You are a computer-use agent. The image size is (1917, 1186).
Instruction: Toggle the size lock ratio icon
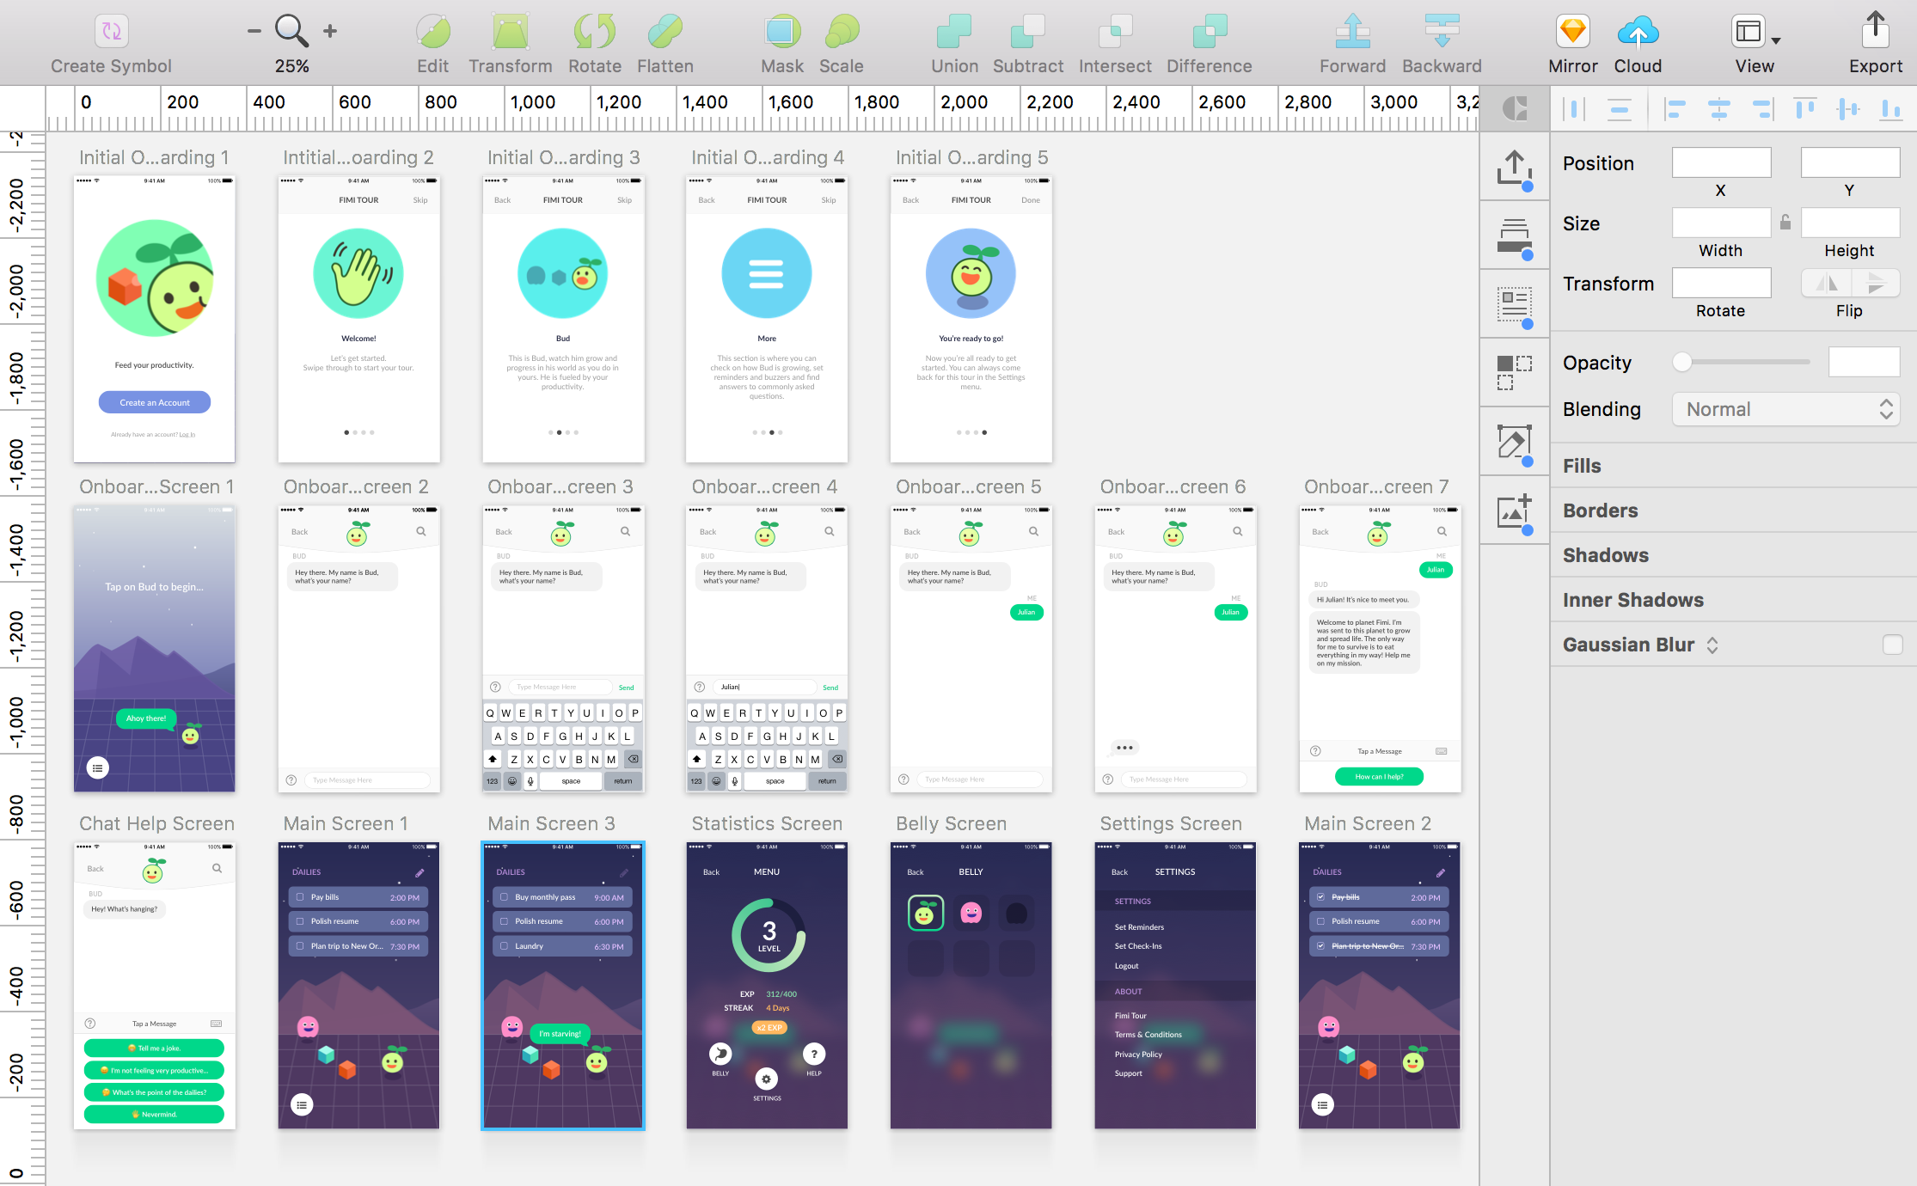pos(1785,223)
